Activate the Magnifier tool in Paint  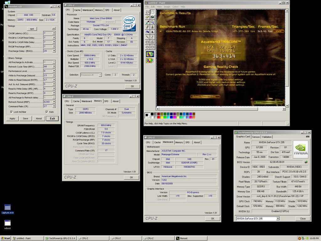pyautogui.click(x=153, y=22)
